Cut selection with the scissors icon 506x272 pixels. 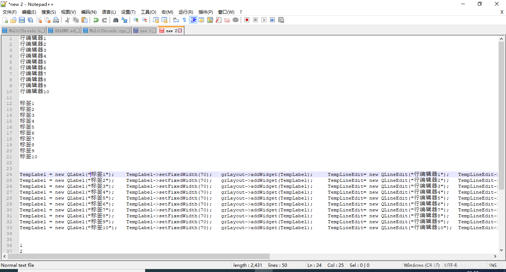click(67, 20)
